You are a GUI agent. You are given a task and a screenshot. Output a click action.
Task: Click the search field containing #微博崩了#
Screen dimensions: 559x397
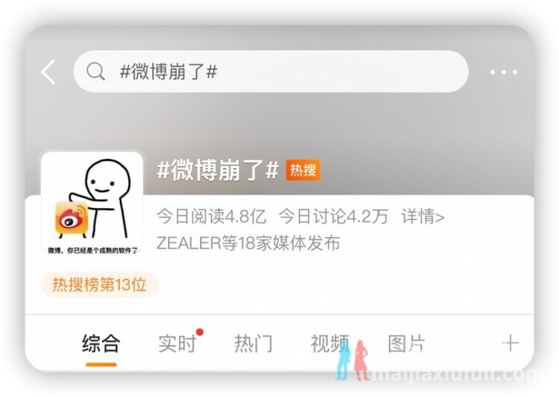tap(271, 72)
